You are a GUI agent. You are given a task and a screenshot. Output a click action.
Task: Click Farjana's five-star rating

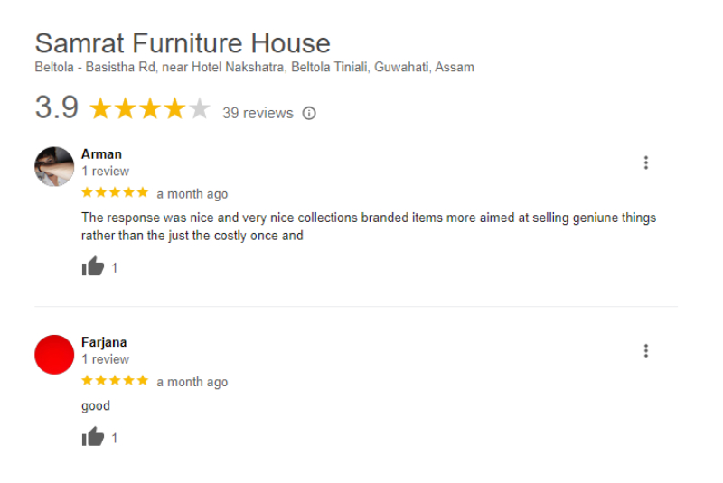(115, 380)
